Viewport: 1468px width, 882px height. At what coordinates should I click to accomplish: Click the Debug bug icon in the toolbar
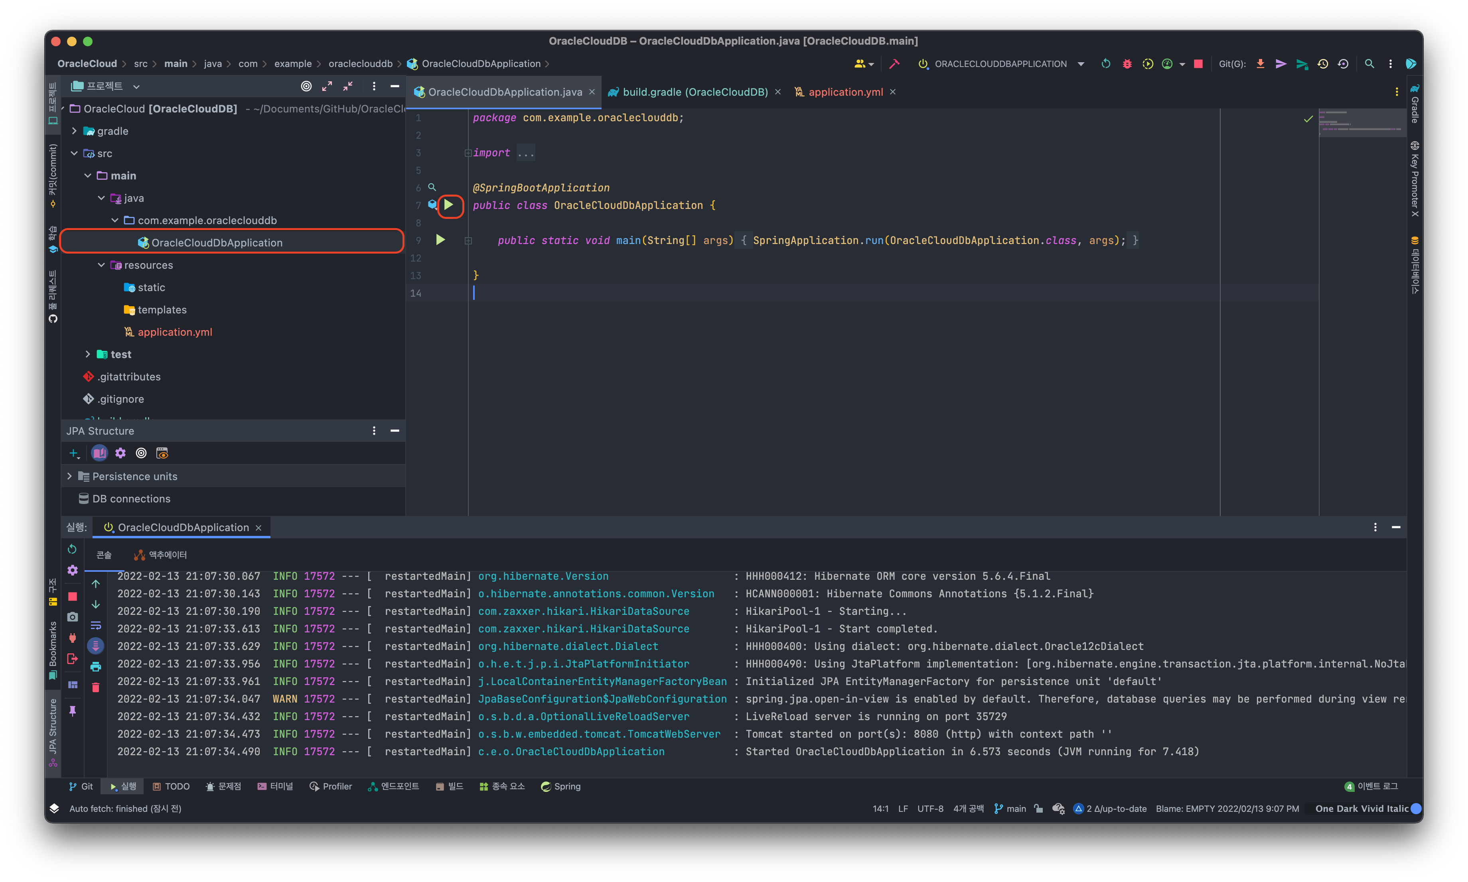pos(1127,63)
